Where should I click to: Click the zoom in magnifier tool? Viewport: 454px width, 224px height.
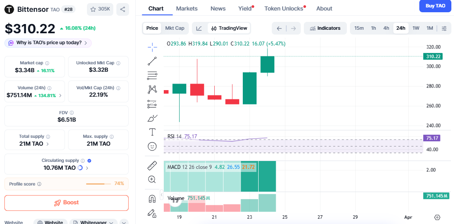(x=152, y=179)
